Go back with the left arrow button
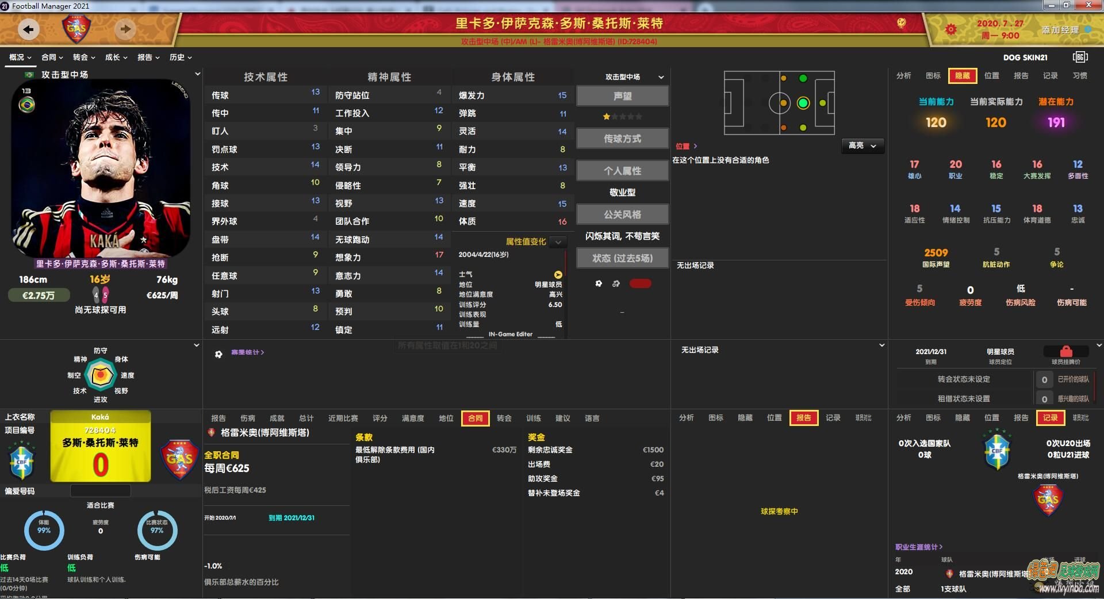This screenshot has width=1104, height=599. pos(28,29)
